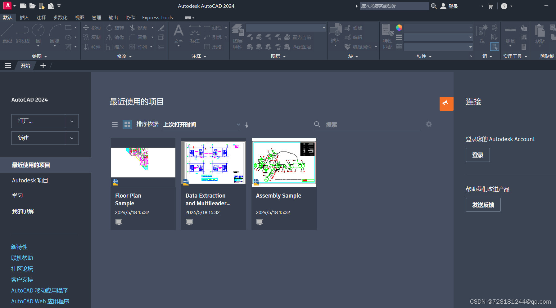Open the 视图 ribbon tab
Viewport: 556px width, 308px height.
click(x=79, y=18)
